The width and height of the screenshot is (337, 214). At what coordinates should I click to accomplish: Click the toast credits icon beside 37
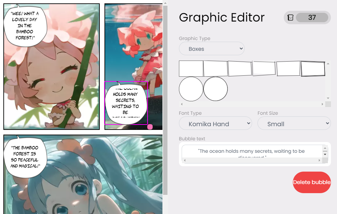pos(290,17)
